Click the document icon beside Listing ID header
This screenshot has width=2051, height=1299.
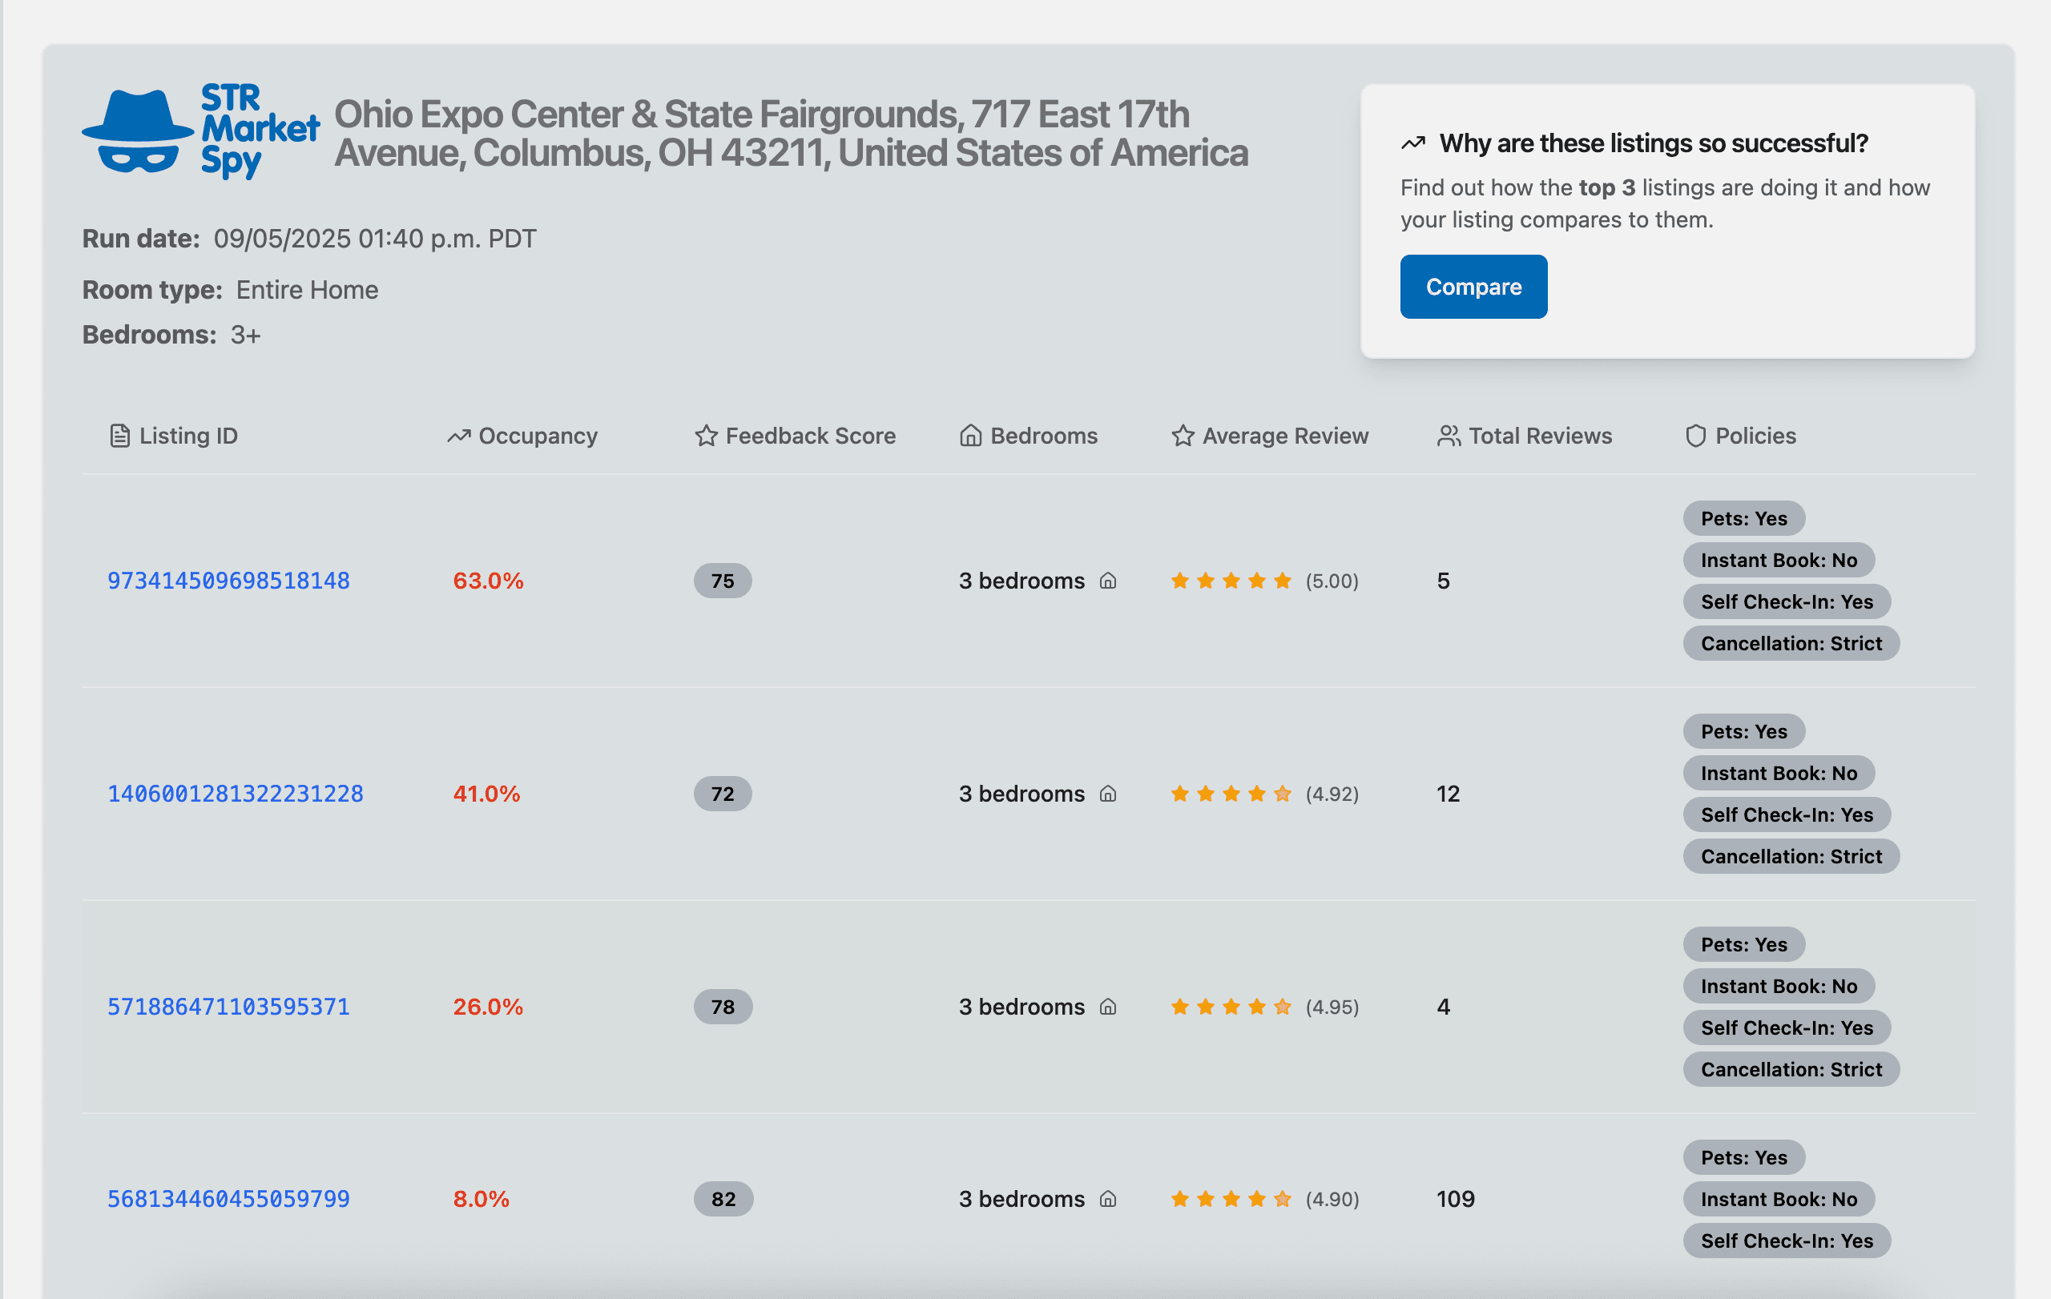pyautogui.click(x=119, y=435)
